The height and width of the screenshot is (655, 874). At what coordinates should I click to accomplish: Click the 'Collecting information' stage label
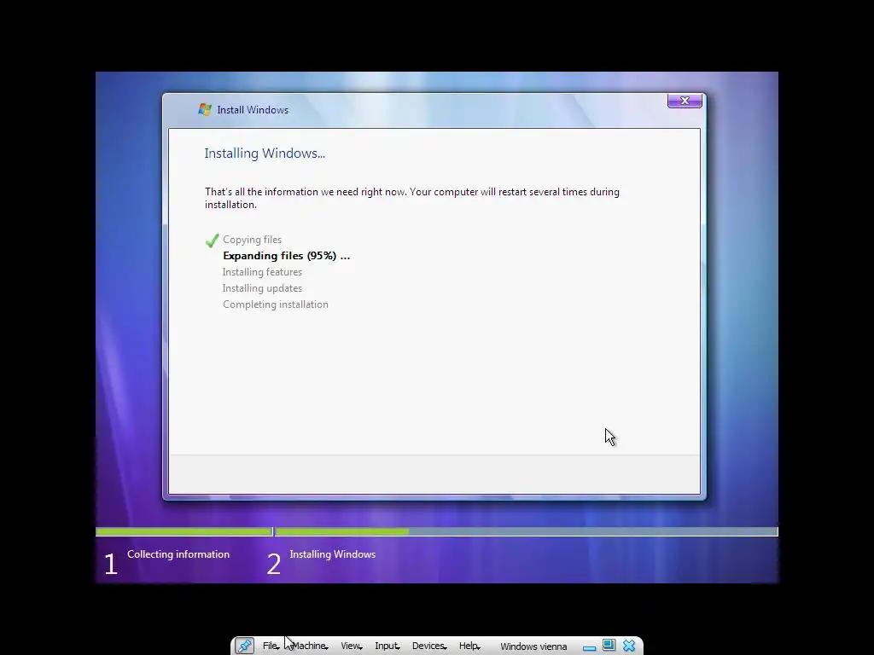point(178,554)
